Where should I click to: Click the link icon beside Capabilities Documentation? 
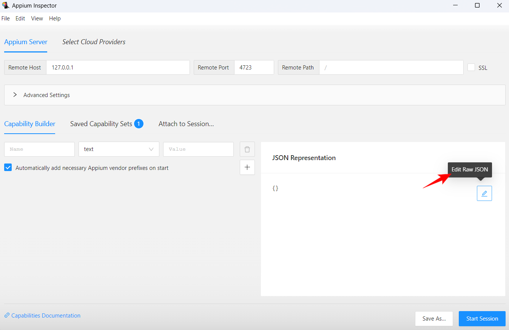pos(7,316)
